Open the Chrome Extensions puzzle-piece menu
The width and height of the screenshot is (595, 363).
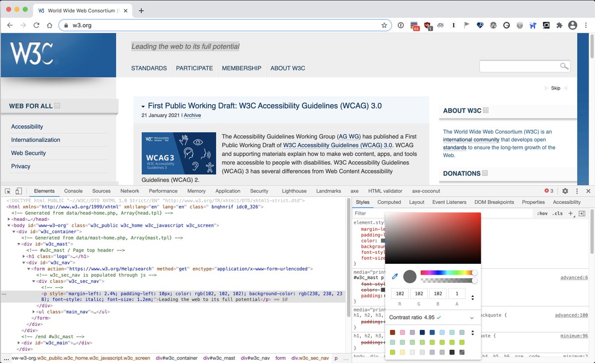click(559, 25)
